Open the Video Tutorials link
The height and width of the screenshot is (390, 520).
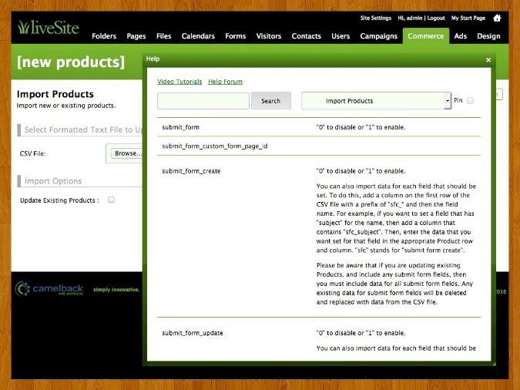coord(179,82)
